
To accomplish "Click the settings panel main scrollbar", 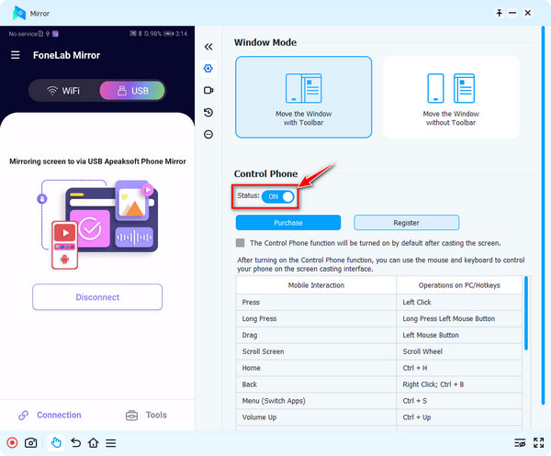I will point(543,216).
